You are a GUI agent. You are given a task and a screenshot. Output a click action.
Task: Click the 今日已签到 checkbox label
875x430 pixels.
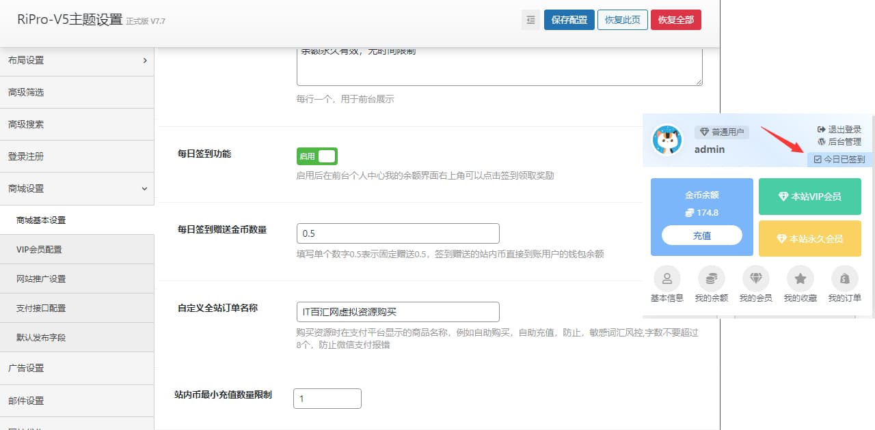click(x=839, y=160)
